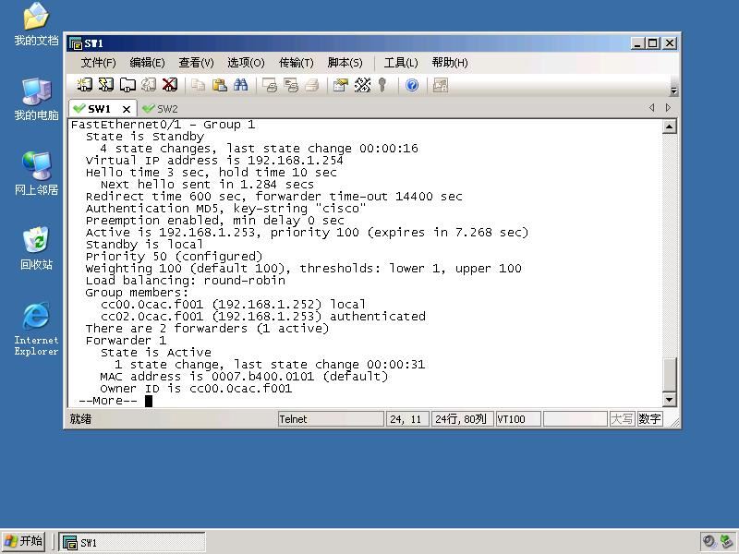The image size is (739, 554).
Task: Click the terminal scrollbar down arrow
Action: tap(669, 400)
